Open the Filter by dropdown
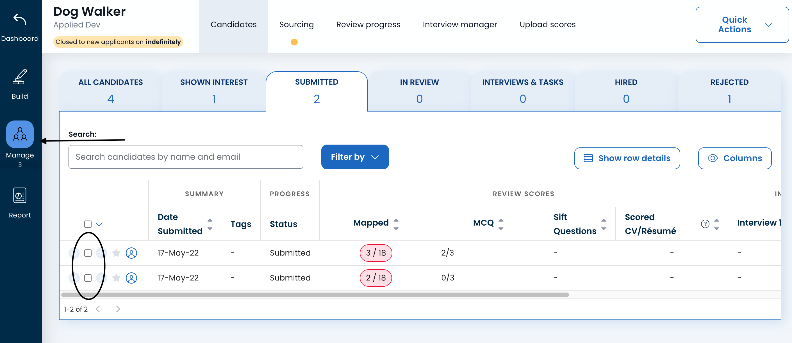The height and width of the screenshot is (343, 792). click(x=355, y=157)
